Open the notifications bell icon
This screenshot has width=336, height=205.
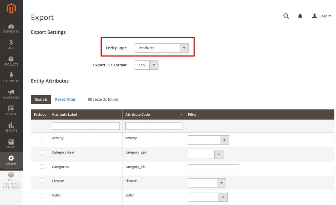pyautogui.click(x=300, y=16)
